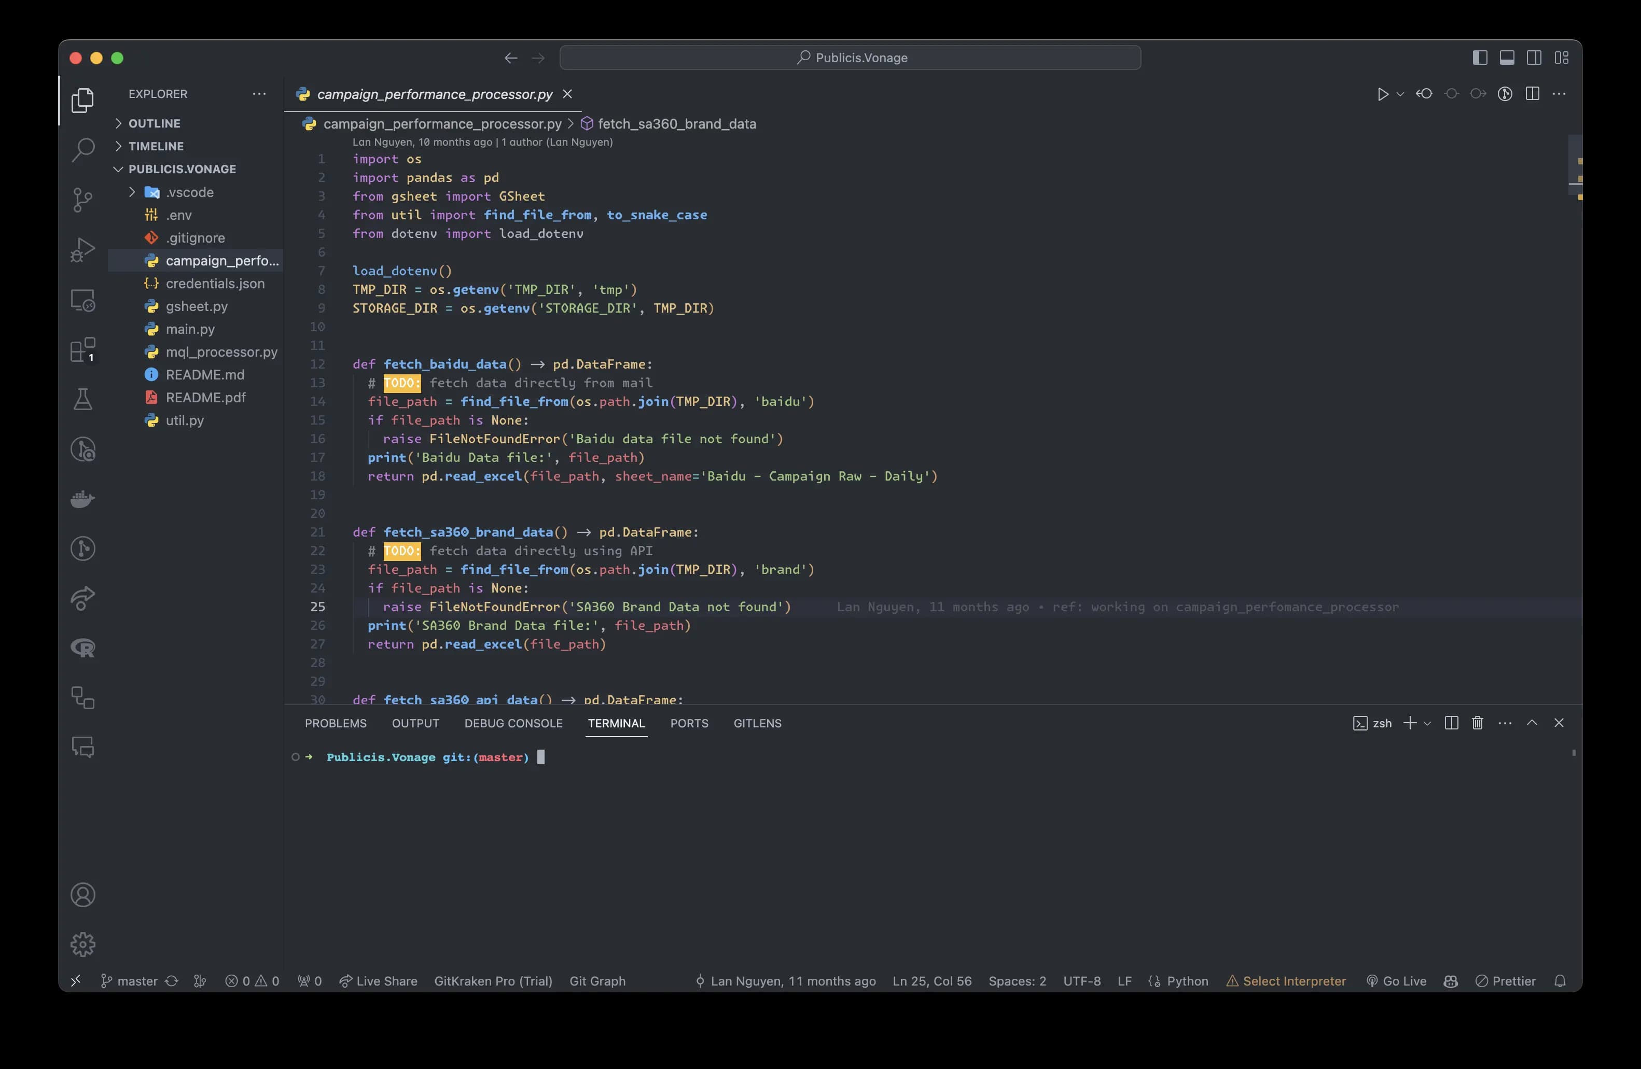Open the Source Control view
Image resolution: width=1641 pixels, height=1069 pixels.
[83, 200]
